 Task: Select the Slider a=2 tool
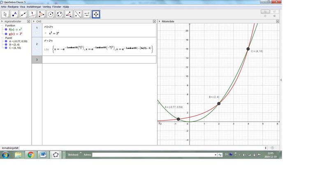87,14
